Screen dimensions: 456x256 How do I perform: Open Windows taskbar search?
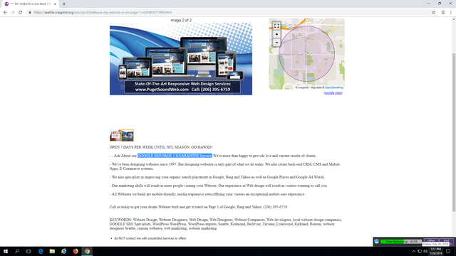click(17, 251)
